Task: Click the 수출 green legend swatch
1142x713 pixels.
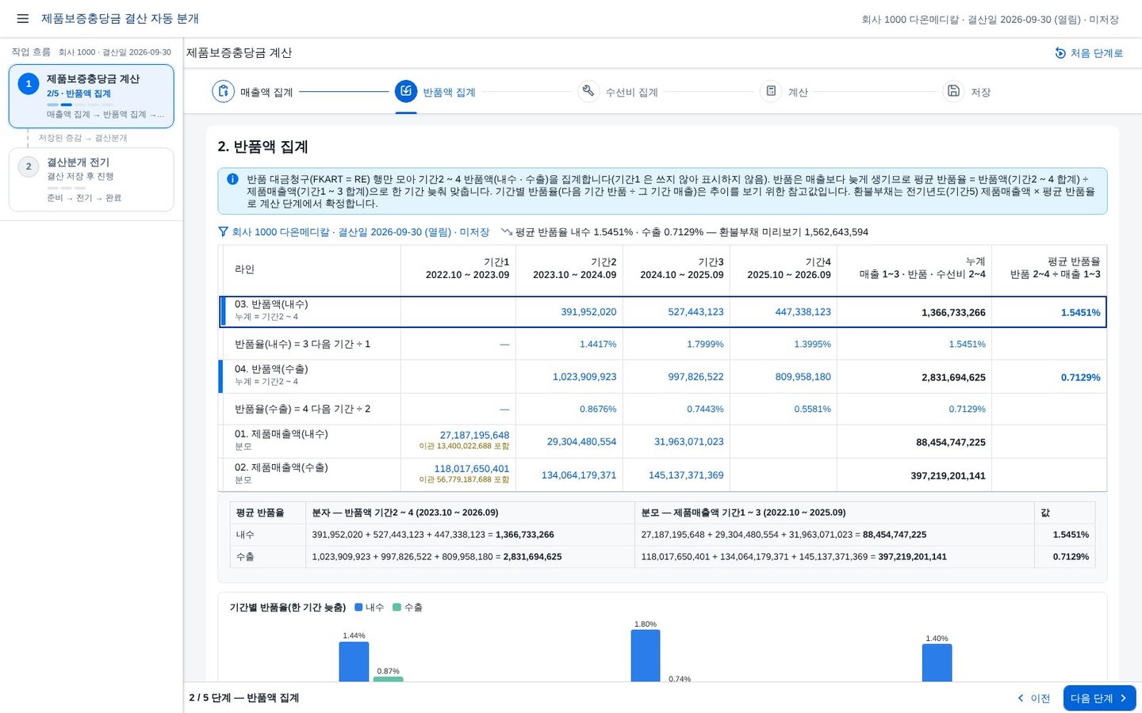Action: tap(397, 608)
